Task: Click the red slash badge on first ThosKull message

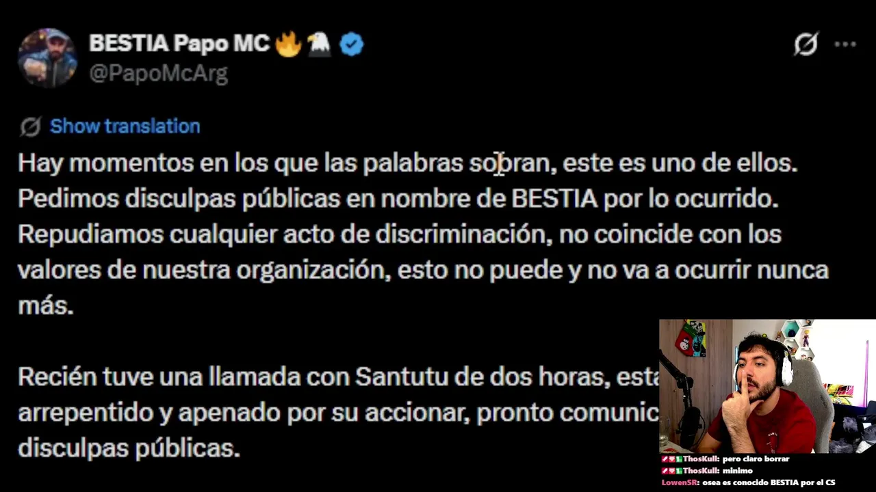Action: tap(665, 459)
